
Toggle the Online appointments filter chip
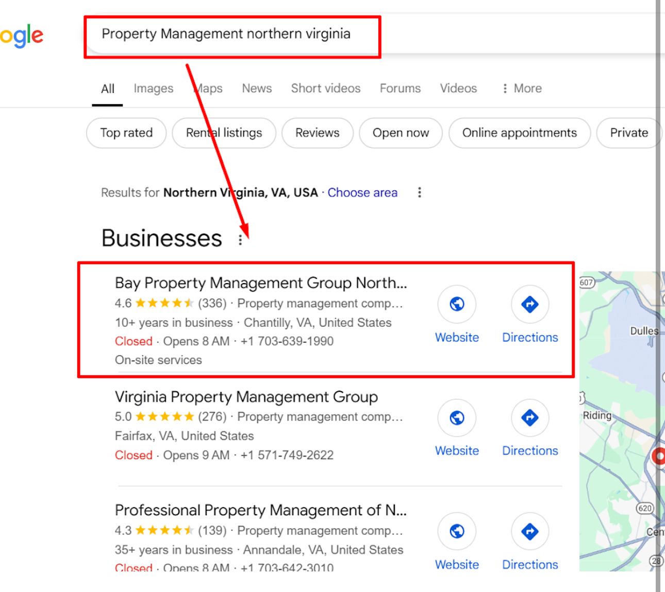tap(519, 133)
